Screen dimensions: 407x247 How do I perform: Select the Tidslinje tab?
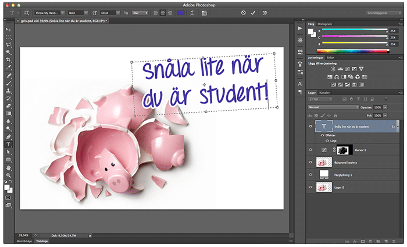point(42,241)
